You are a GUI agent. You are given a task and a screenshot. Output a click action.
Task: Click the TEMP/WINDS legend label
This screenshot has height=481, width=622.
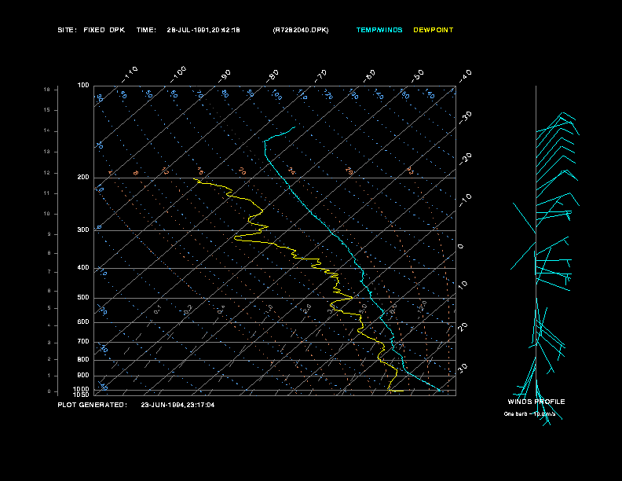click(x=379, y=30)
